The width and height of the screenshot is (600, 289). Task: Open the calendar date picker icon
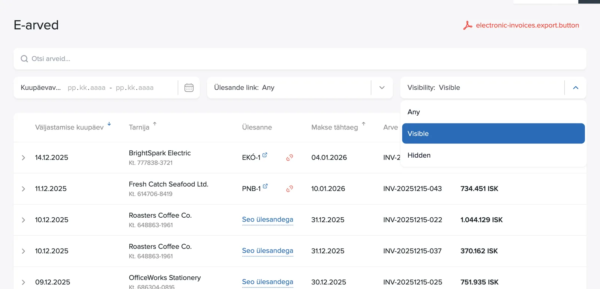(x=189, y=87)
